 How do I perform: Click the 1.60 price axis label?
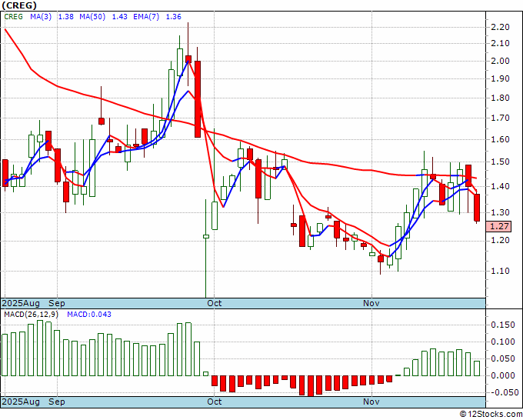click(x=500, y=139)
